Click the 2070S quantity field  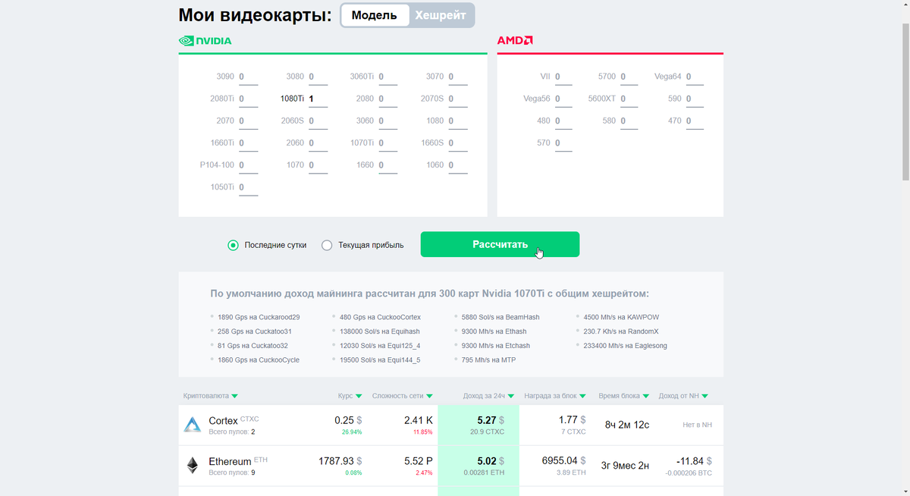click(457, 99)
